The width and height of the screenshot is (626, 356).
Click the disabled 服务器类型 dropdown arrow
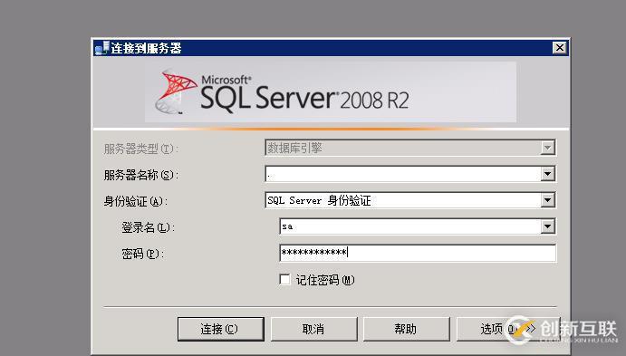(548, 148)
